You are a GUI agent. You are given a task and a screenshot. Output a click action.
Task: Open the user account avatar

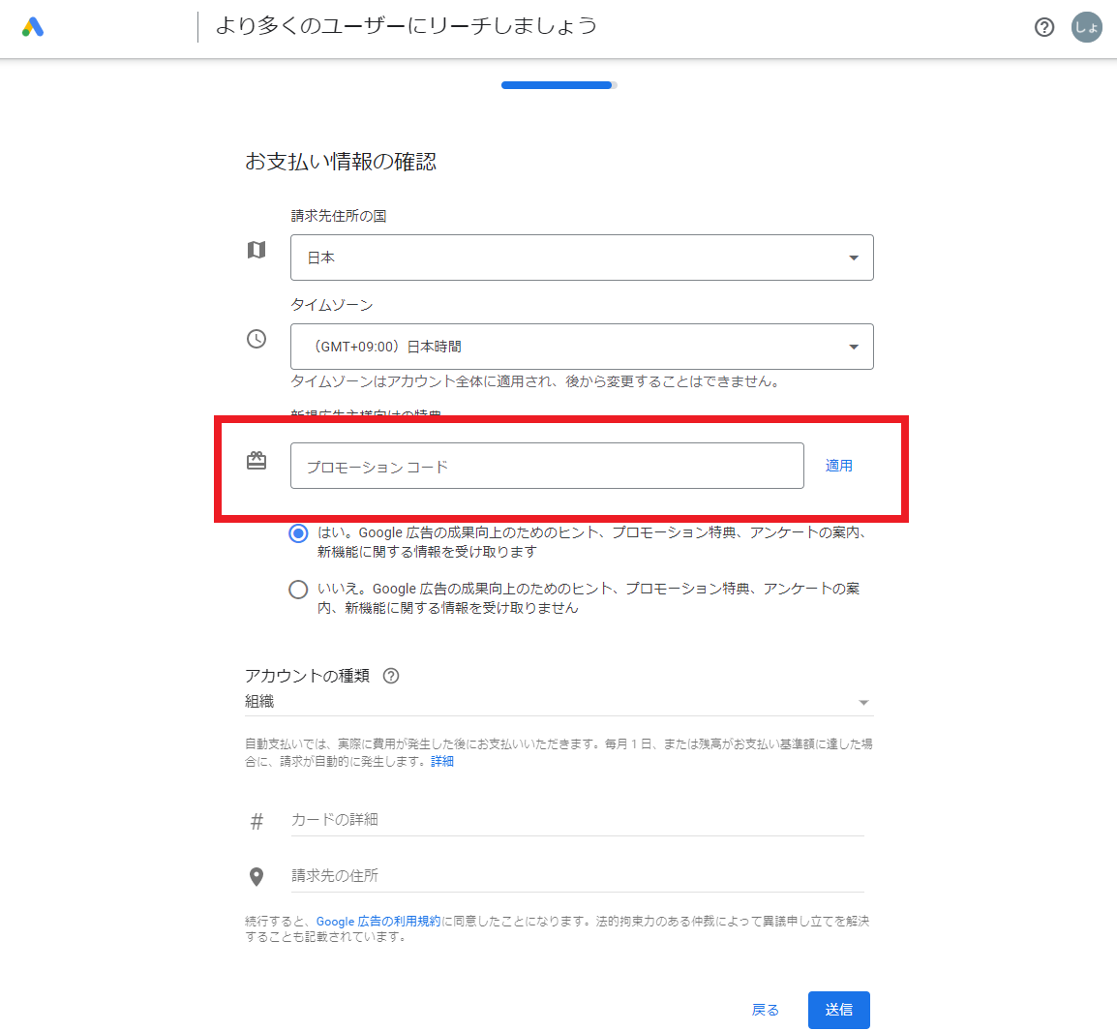coord(1087,27)
